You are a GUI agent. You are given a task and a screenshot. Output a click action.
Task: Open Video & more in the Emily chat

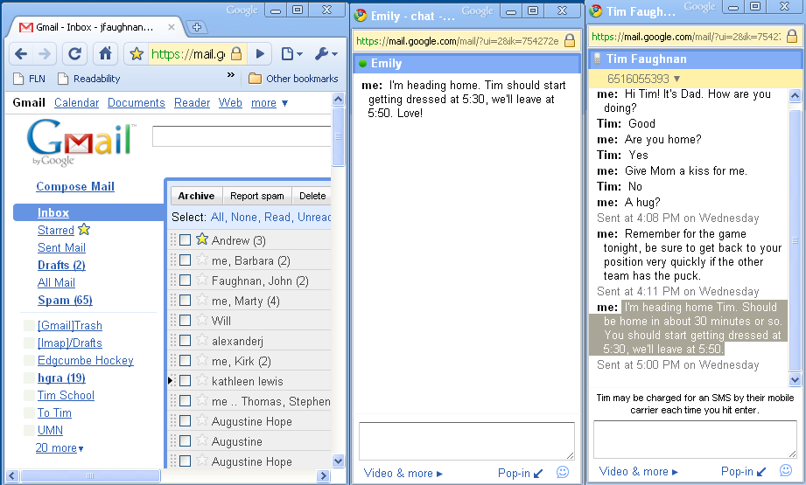tap(403, 473)
